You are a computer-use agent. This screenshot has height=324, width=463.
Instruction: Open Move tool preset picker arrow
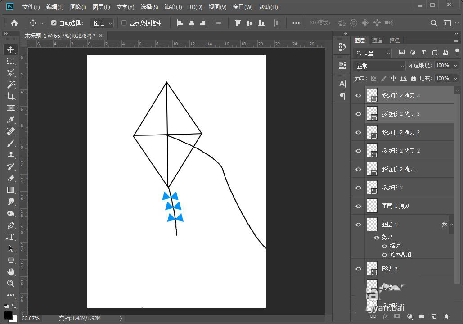click(x=42, y=23)
